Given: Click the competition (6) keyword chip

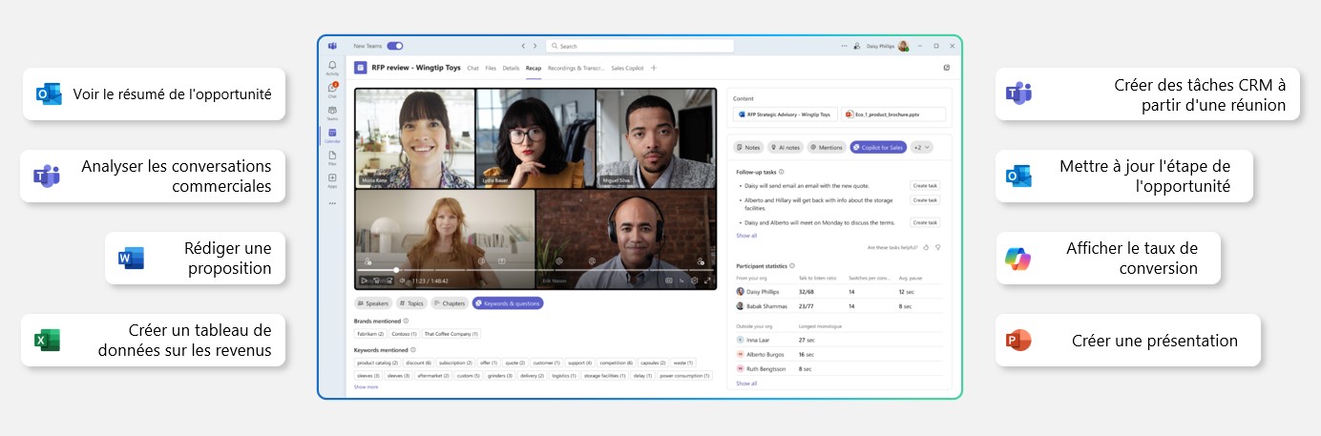Looking at the screenshot, I should [x=617, y=363].
